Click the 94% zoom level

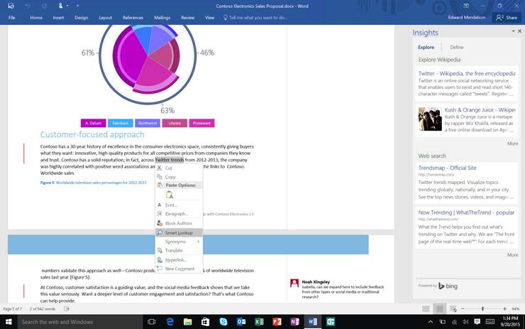tap(515, 309)
